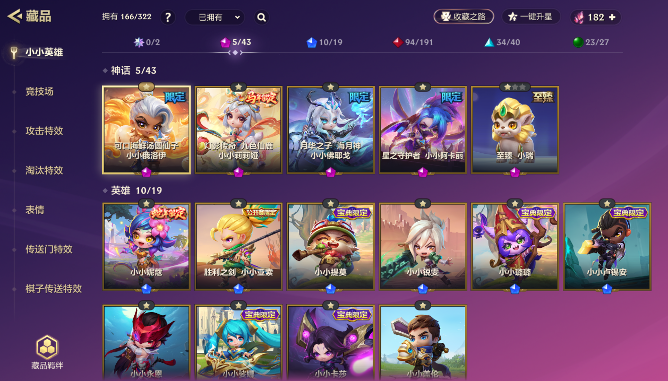Switch to the 攻击特效 sidebar tab

pos(44,131)
